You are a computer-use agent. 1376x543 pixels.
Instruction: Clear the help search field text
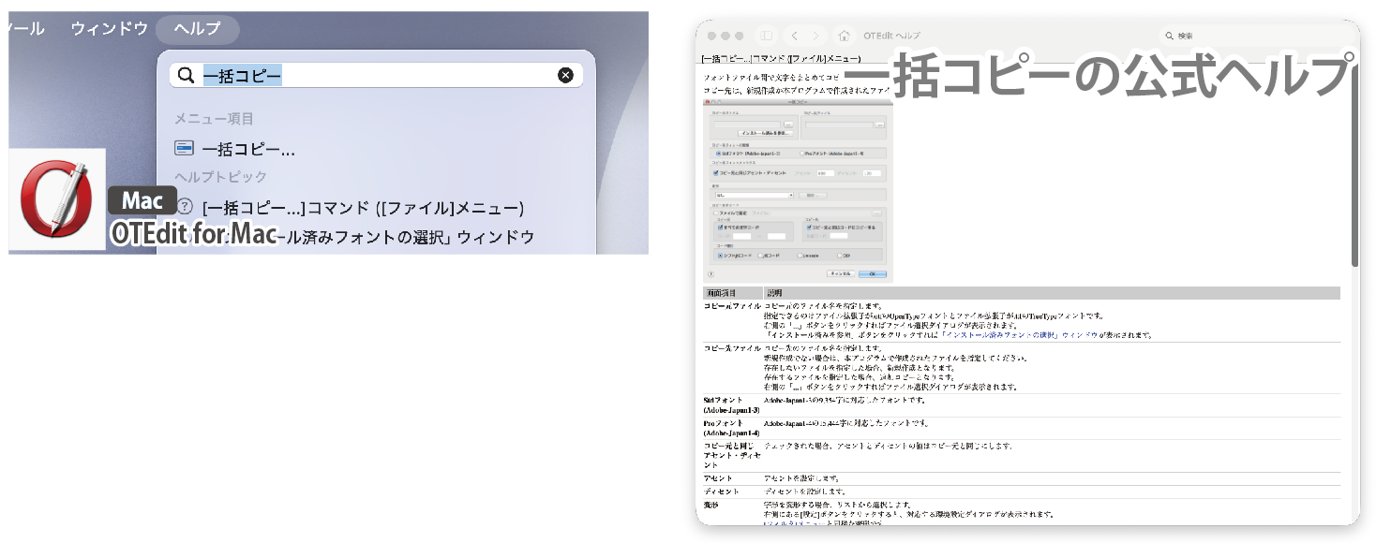coord(565,76)
